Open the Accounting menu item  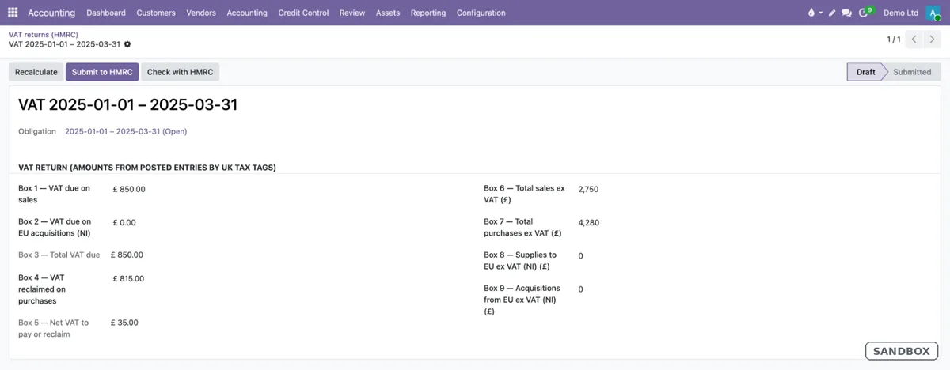click(247, 13)
